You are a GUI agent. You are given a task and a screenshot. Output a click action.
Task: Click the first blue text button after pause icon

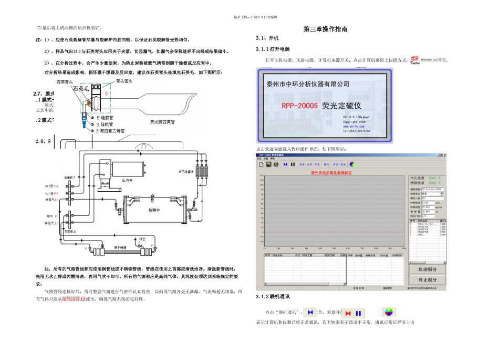[x=302, y=164]
